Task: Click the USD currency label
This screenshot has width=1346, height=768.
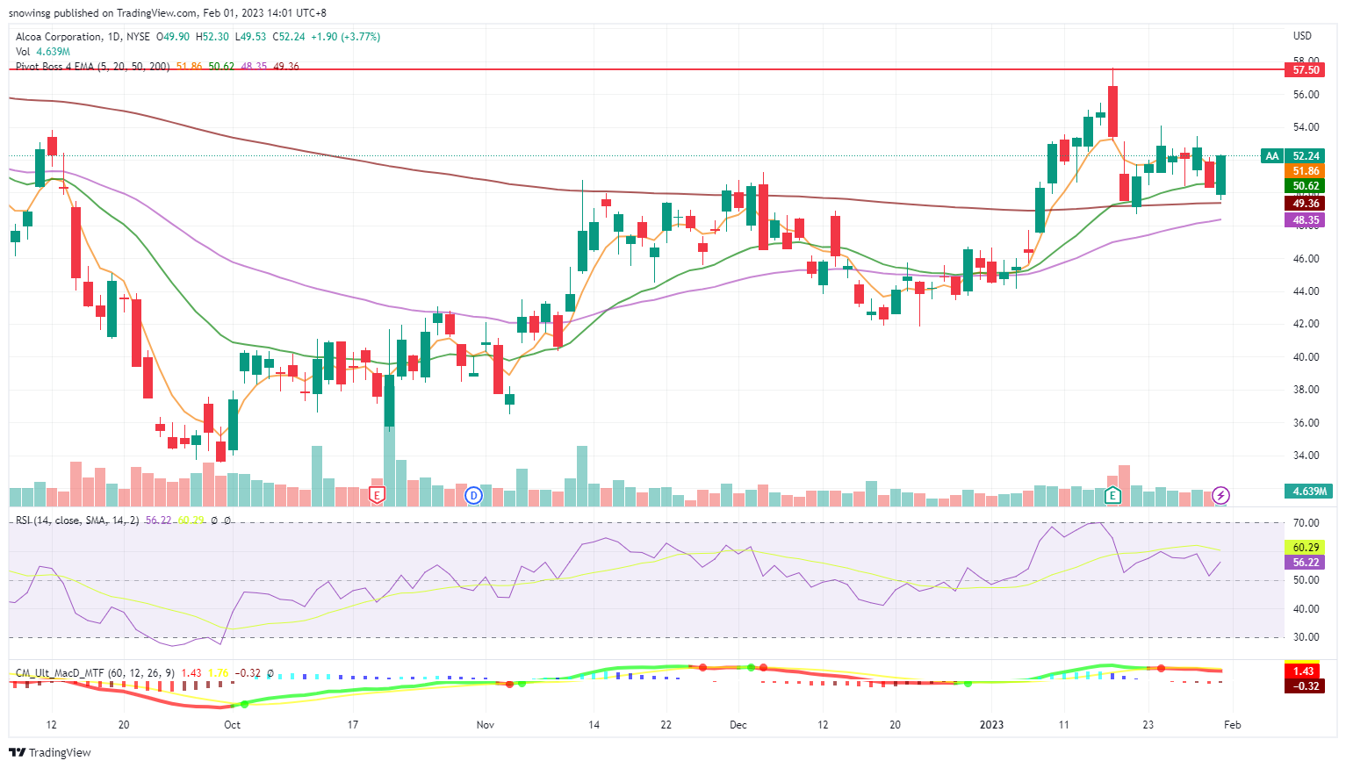Action: [1302, 36]
